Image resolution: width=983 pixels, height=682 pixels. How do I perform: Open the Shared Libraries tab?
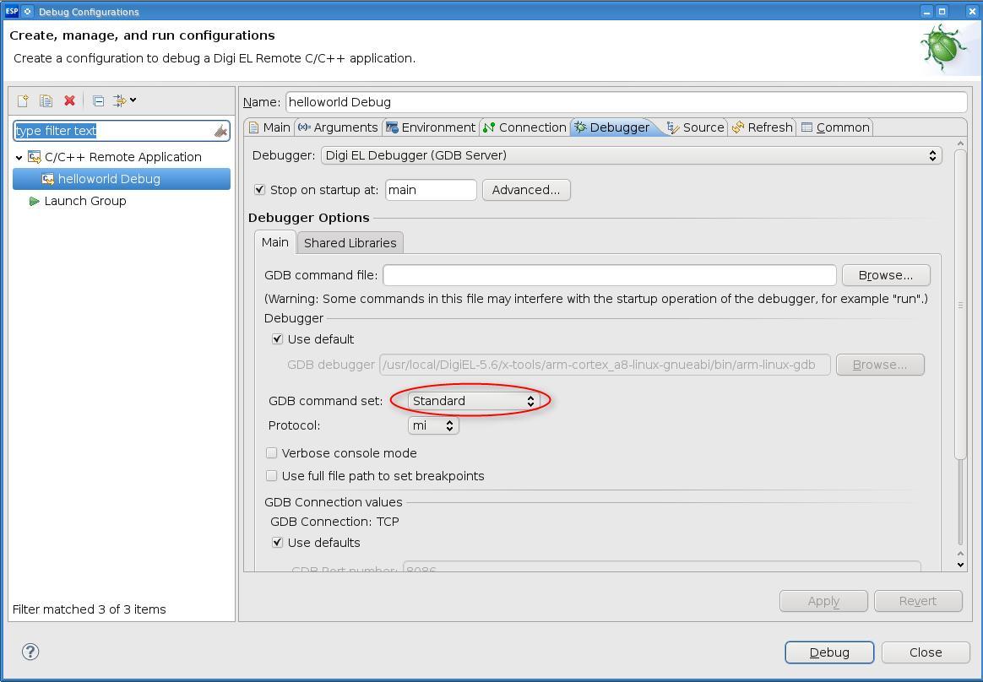(x=350, y=243)
